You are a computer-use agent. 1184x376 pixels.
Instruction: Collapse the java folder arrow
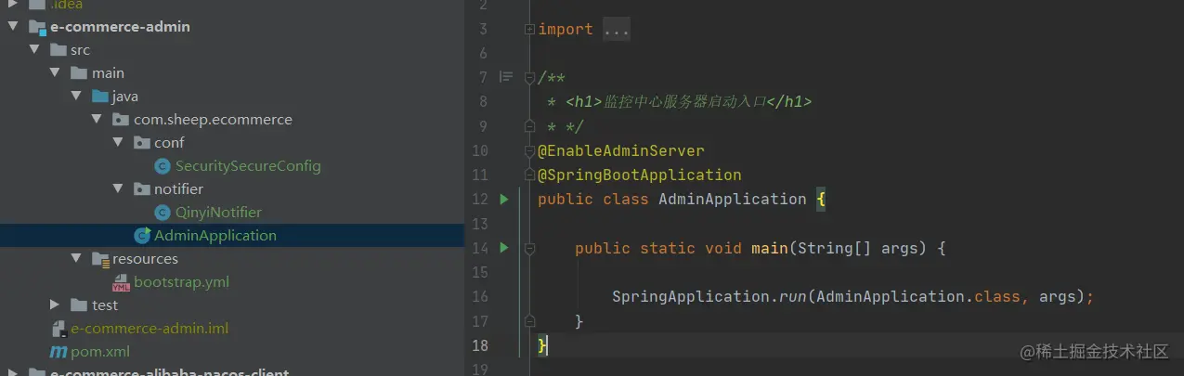pos(76,97)
